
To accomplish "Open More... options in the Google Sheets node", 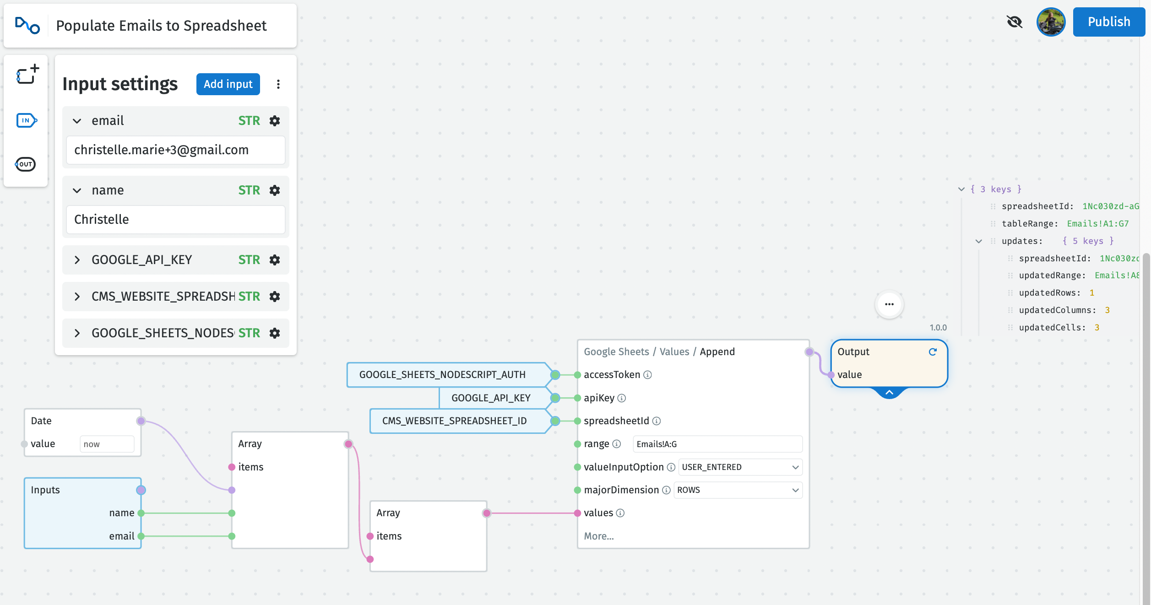I will [598, 535].
